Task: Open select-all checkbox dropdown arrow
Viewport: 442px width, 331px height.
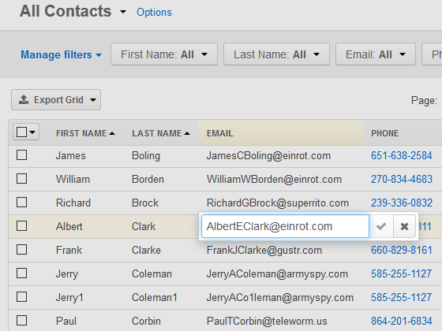Action: 32,132
